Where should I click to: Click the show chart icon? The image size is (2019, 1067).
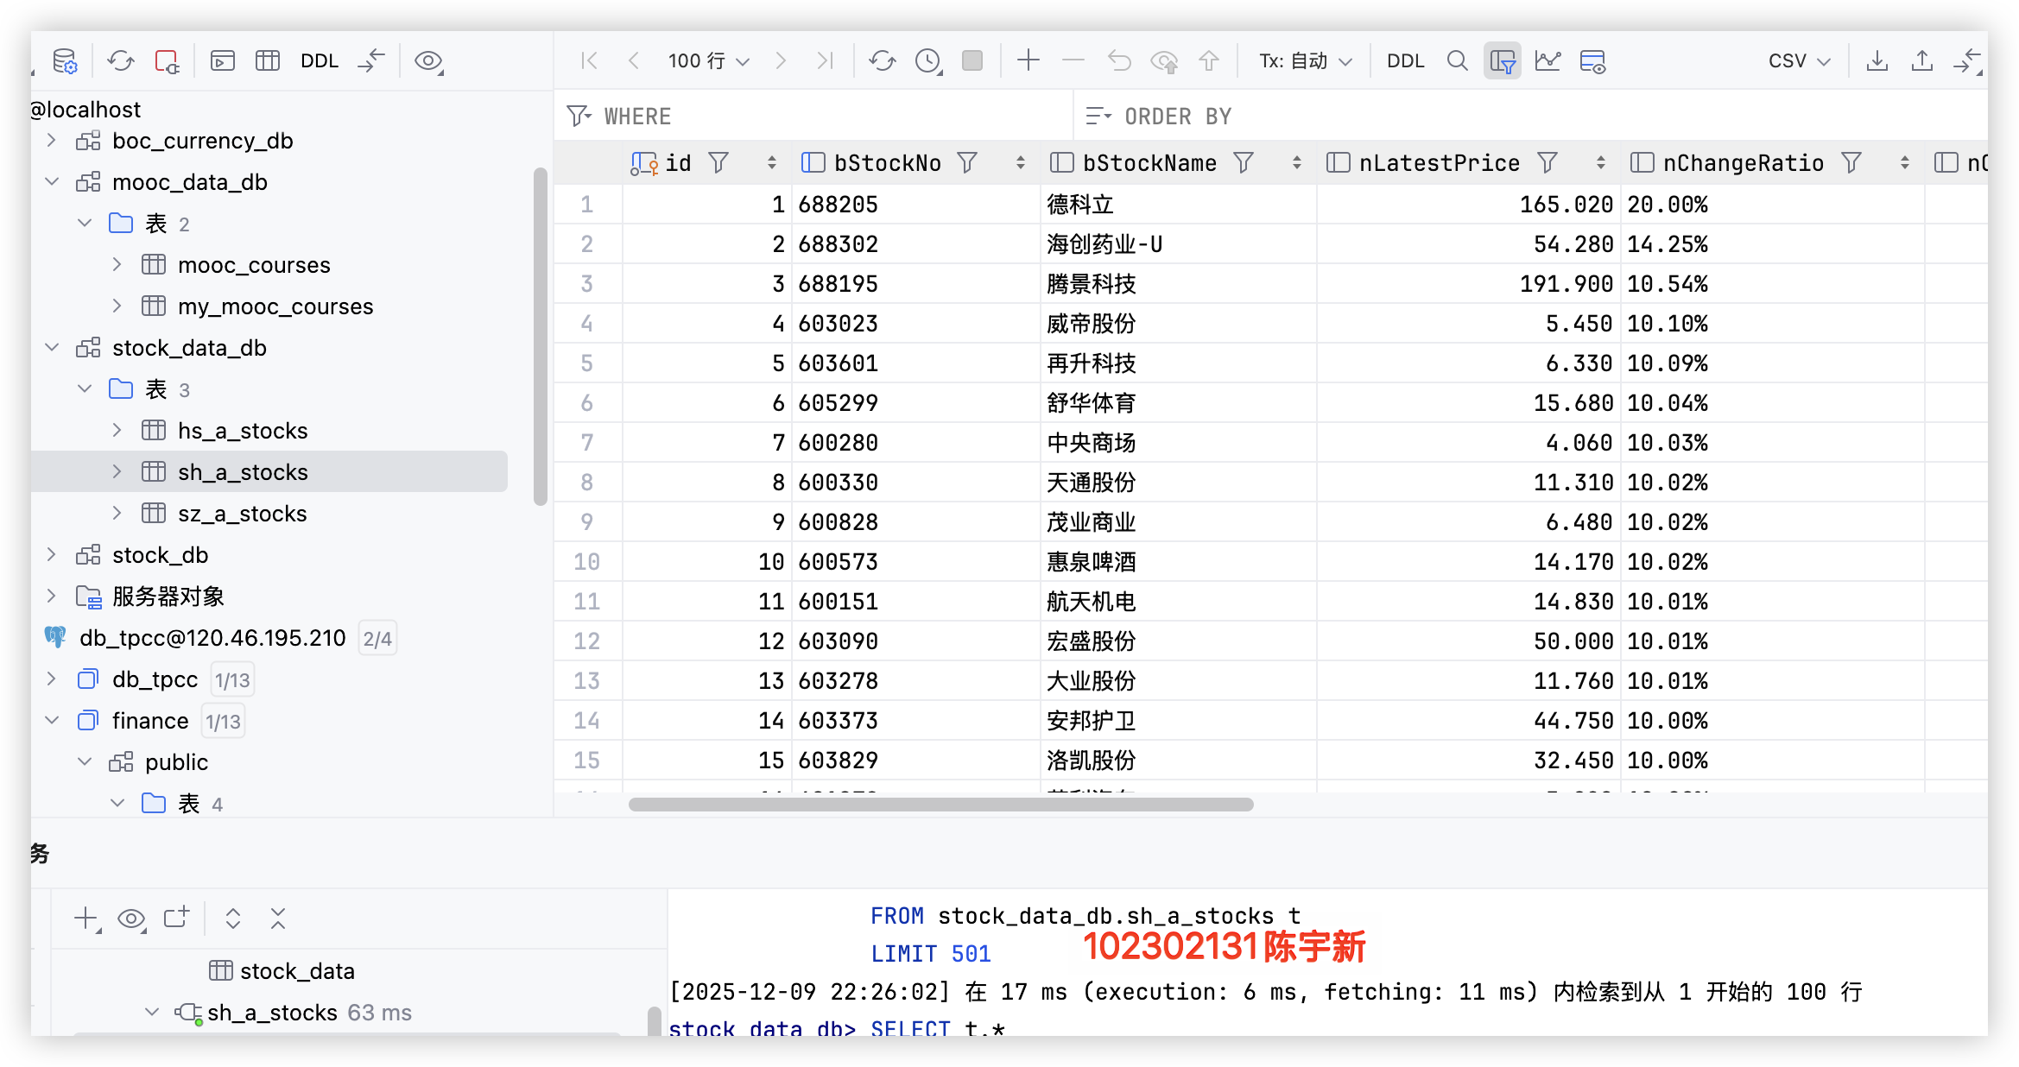[1547, 61]
